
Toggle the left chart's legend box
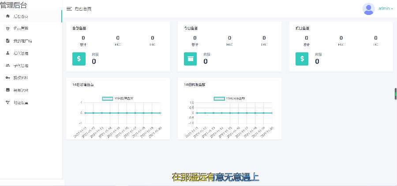pyautogui.click(x=107, y=98)
